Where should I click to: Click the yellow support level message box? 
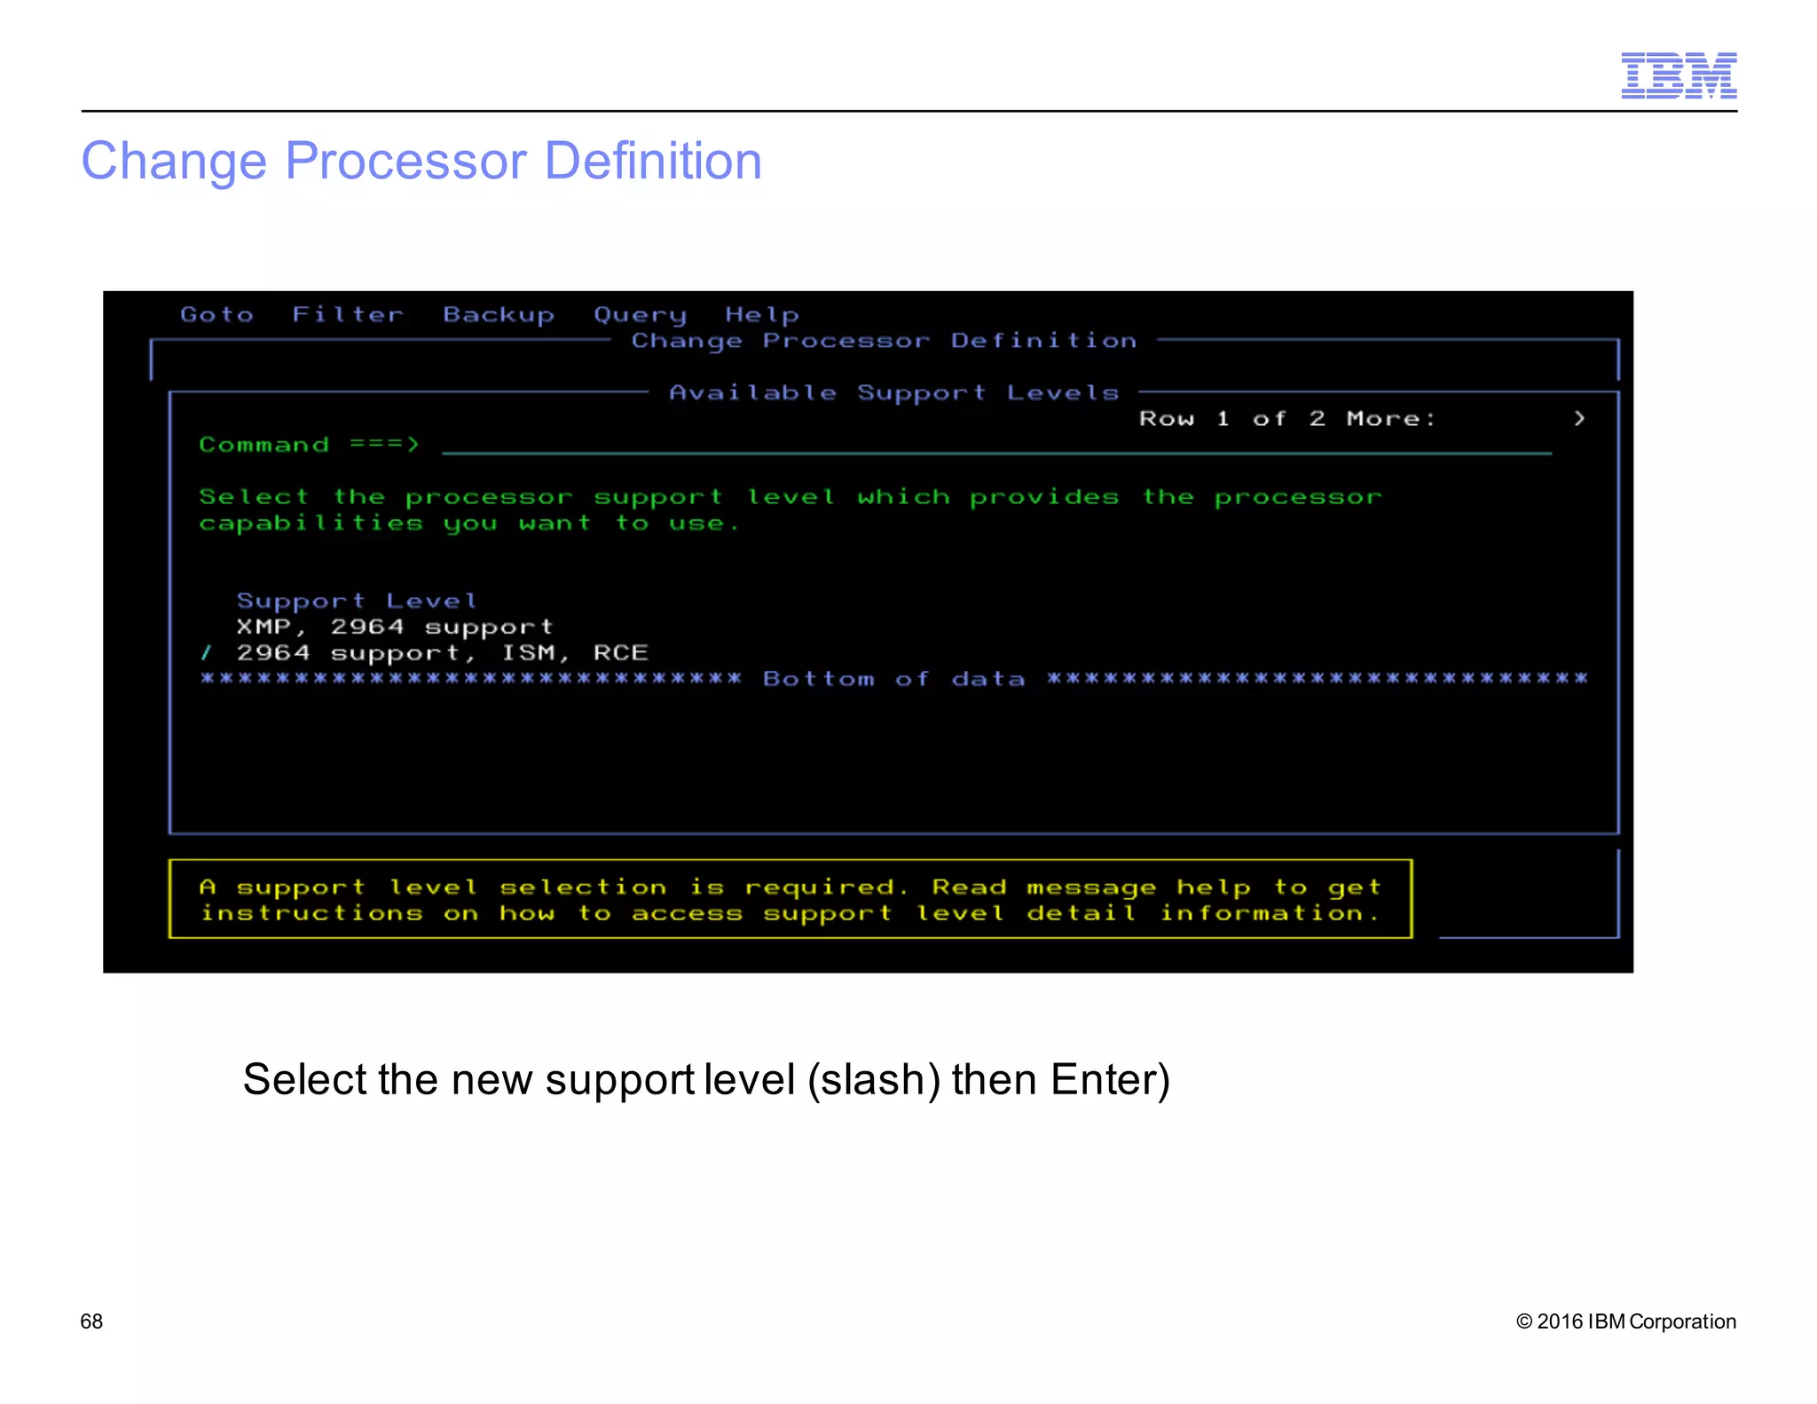click(x=791, y=899)
